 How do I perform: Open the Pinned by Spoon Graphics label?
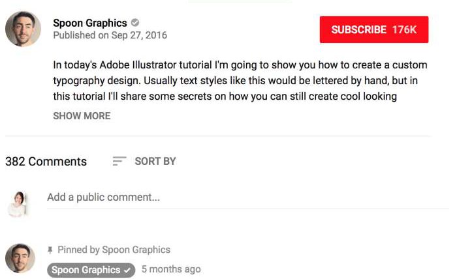pos(114,250)
